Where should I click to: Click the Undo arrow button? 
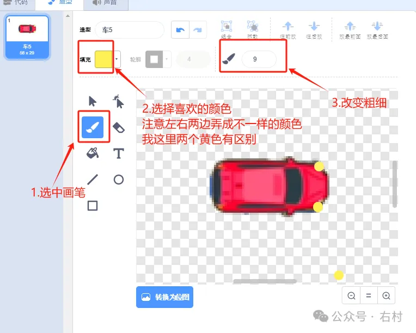(x=180, y=30)
